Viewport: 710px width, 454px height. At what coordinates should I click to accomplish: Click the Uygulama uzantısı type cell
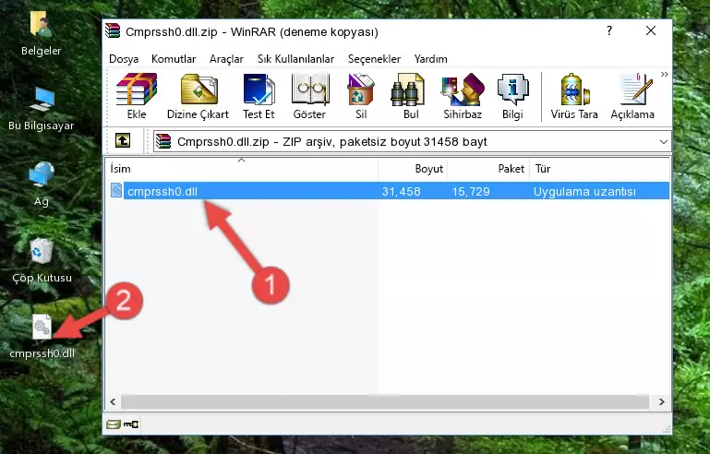584,191
